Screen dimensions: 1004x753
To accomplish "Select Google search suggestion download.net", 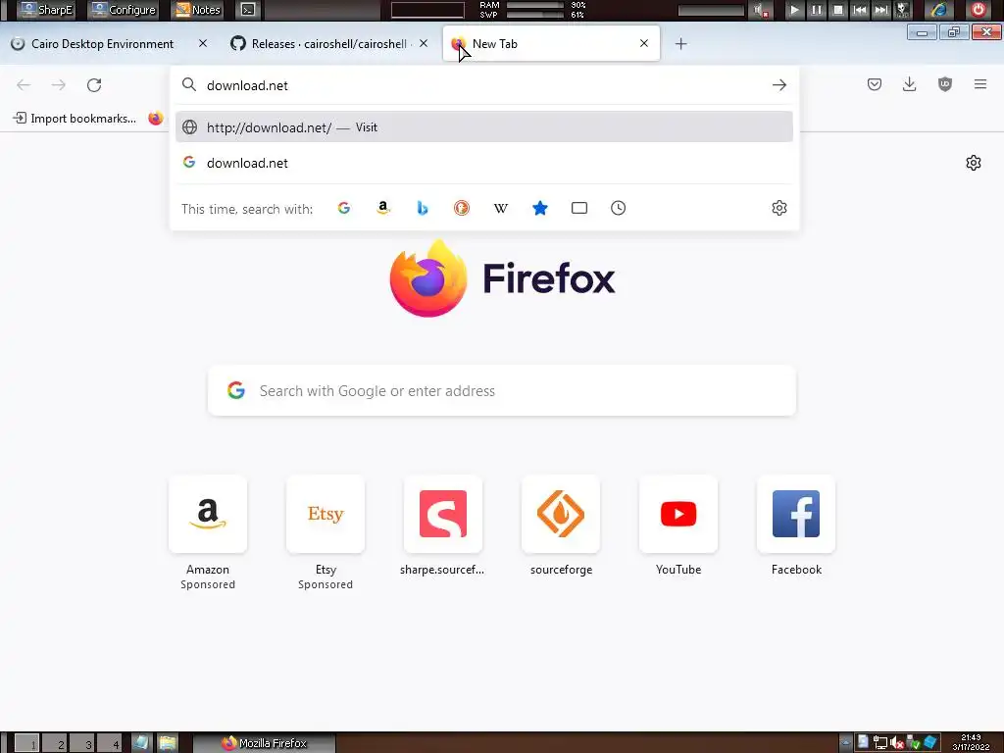I will 484,163.
